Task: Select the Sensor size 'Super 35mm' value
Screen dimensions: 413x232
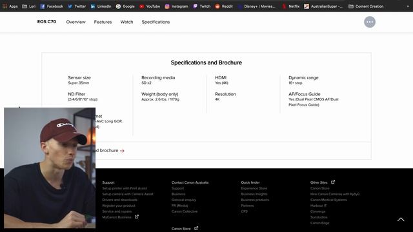Action: pyautogui.click(x=79, y=83)
